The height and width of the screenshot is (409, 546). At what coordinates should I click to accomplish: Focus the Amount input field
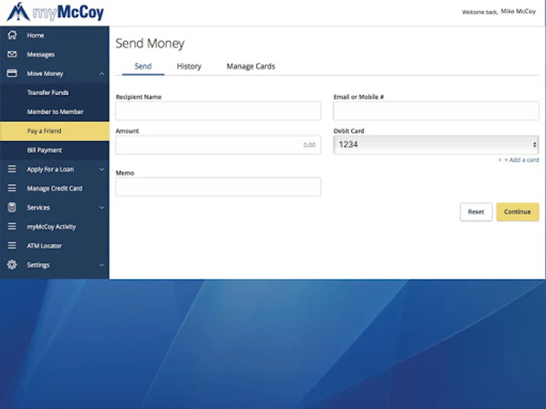(218, 145)
